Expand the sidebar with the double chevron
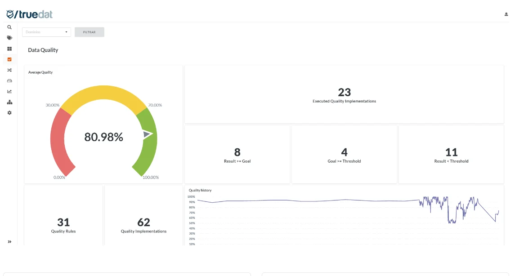528x276 pixels. 9,242
